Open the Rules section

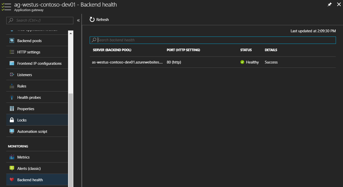click(37, 86)
